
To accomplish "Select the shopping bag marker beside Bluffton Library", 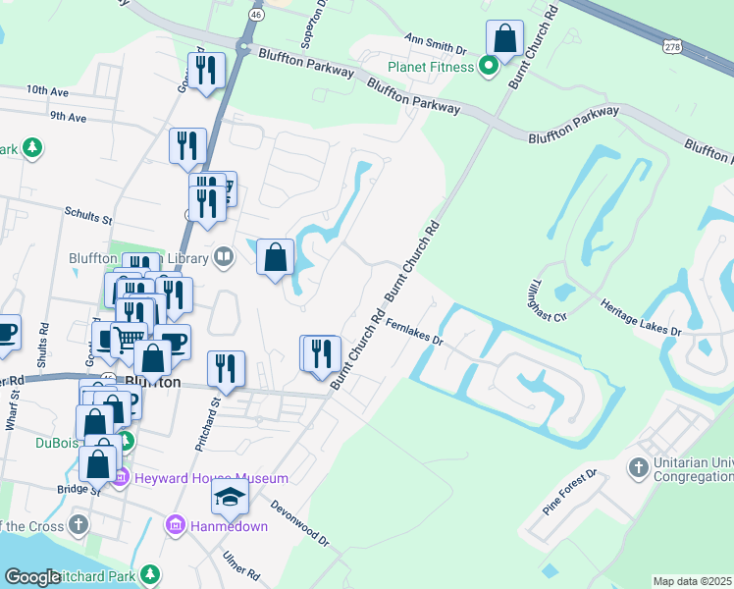I will [276, 258].
